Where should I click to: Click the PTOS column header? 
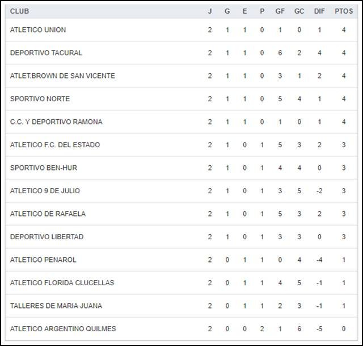click(x=344, y=11)
